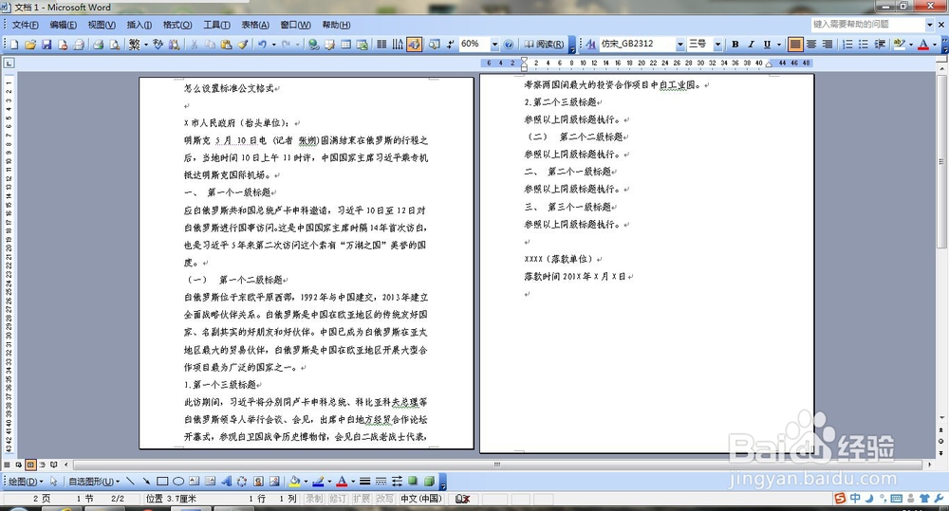Save the document with the floppy icon
The height and width of the screenshot is (511, 949).
click(47, 45)
